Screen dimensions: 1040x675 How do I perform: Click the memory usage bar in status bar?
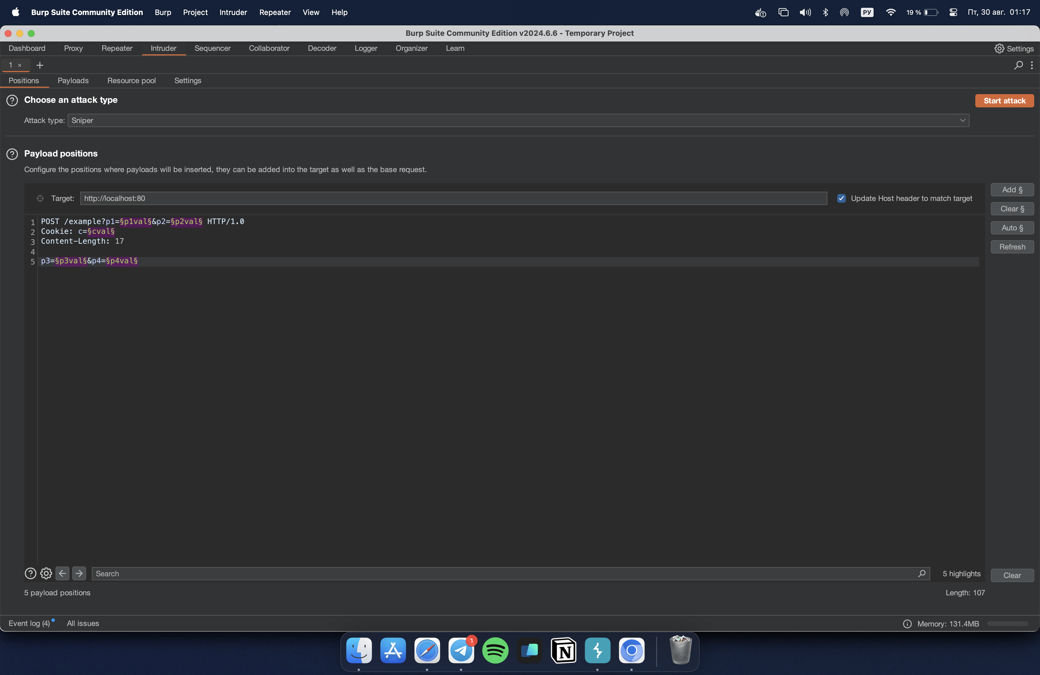[1008, 624]
